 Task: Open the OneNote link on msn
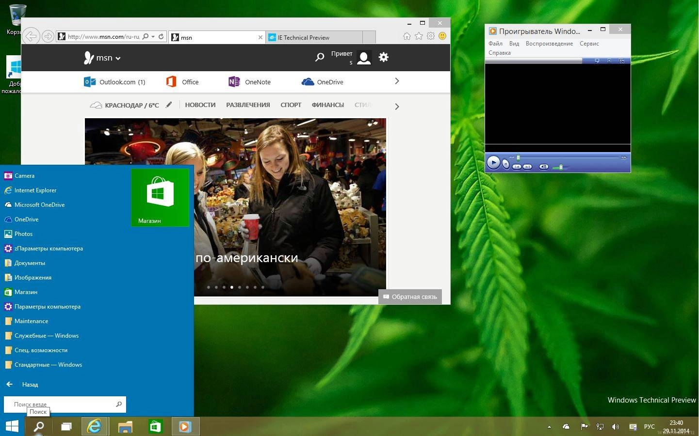coord(249,82)
